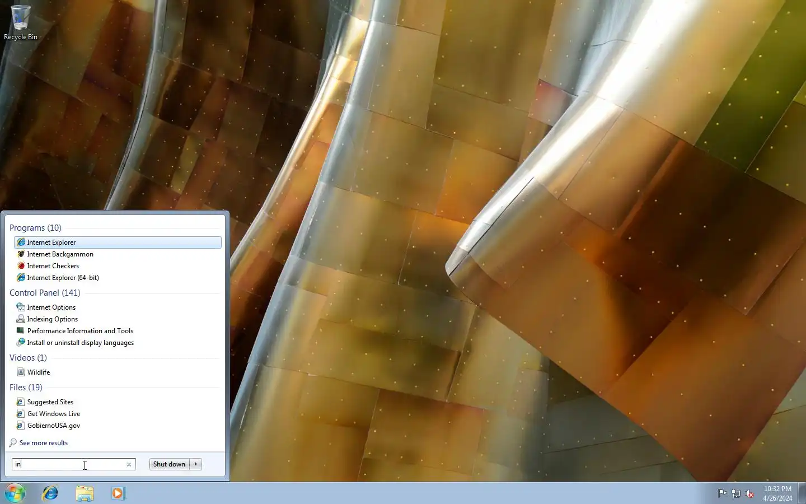This screenshot has width=806, height=504.
Task: Select the Get Windows Live result text
Action: point(54,414)
